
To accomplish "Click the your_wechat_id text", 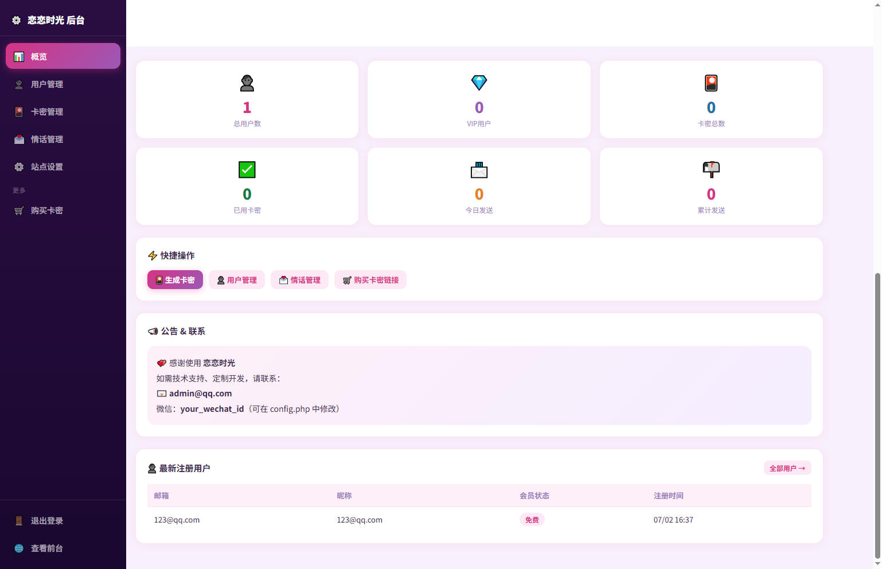I will [x=212, y=409].
